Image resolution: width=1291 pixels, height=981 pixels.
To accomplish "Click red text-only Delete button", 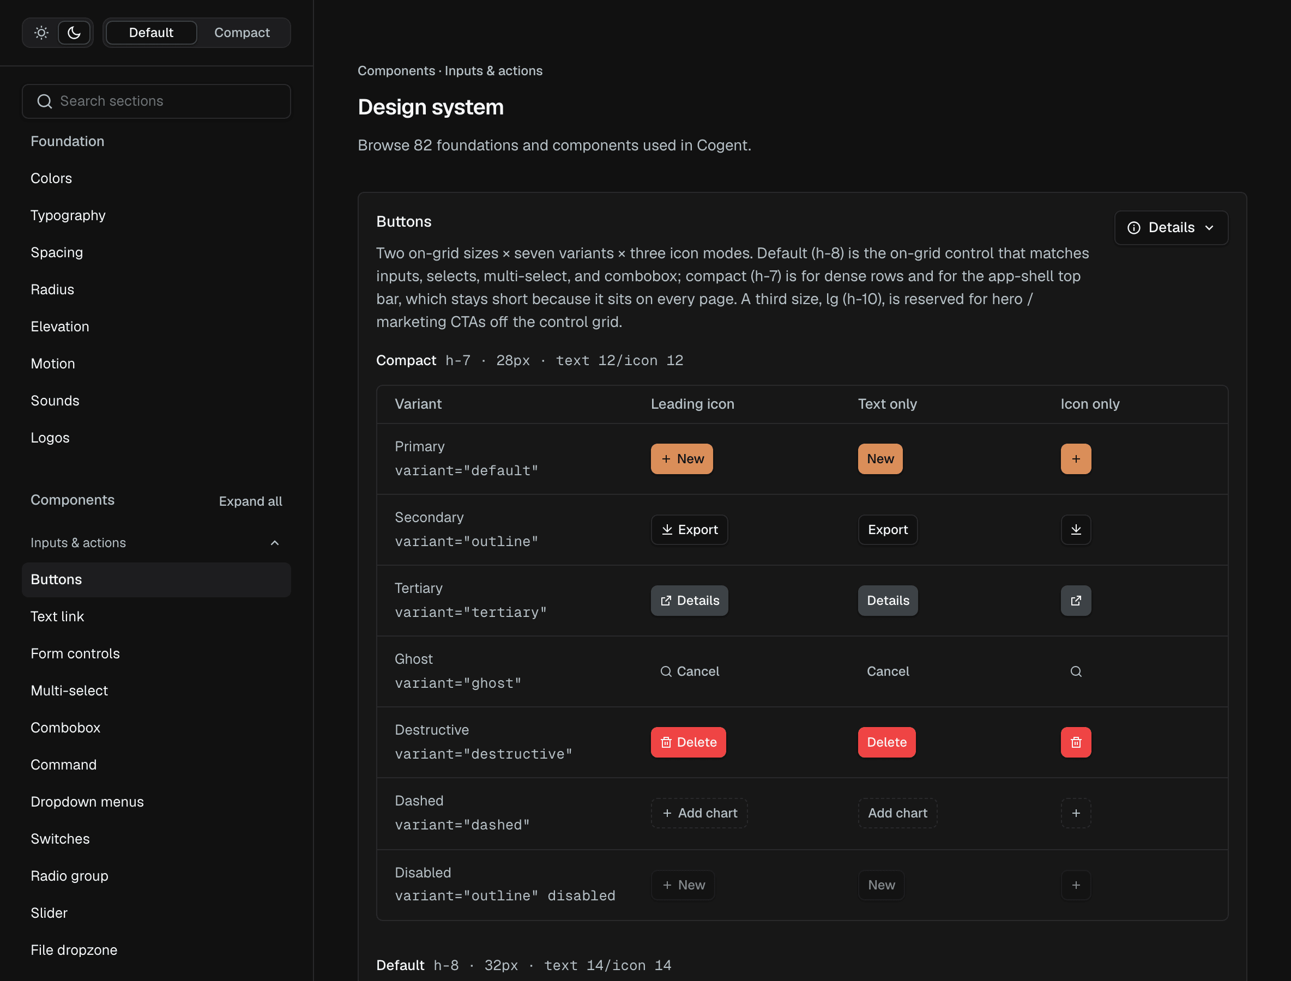I will pyautogui.click(x=886, y=742).
